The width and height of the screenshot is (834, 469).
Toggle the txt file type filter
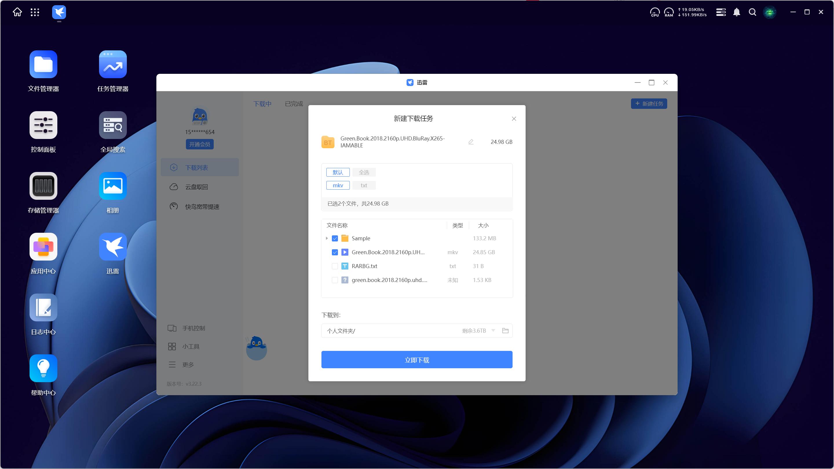[x=364, y=185]
